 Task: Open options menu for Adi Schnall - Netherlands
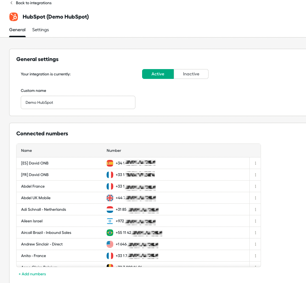[255, 209]
